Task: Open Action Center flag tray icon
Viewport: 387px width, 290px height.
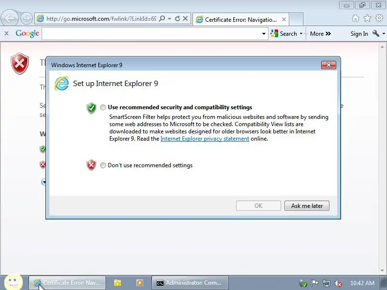Action: [x=314, y=283]
